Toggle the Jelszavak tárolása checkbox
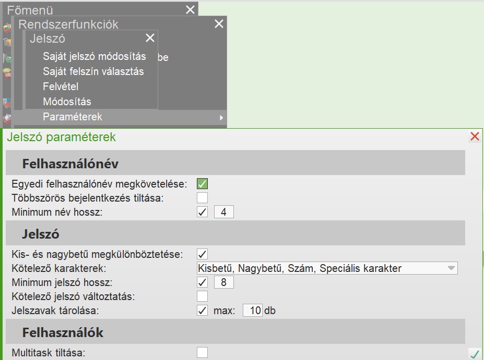 point(203,311)
